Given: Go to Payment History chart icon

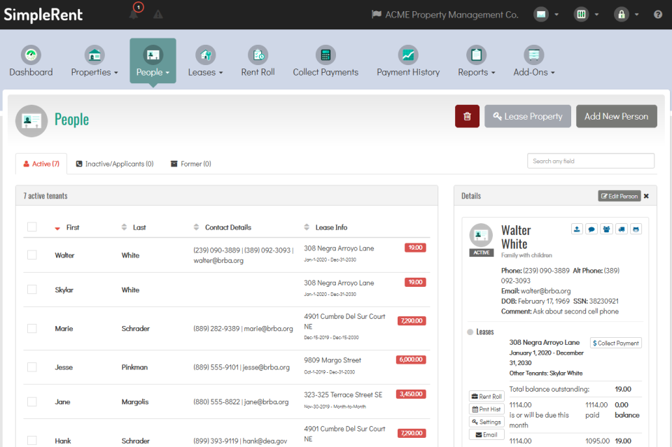Looking at the screenshot, I should [408, 55].
